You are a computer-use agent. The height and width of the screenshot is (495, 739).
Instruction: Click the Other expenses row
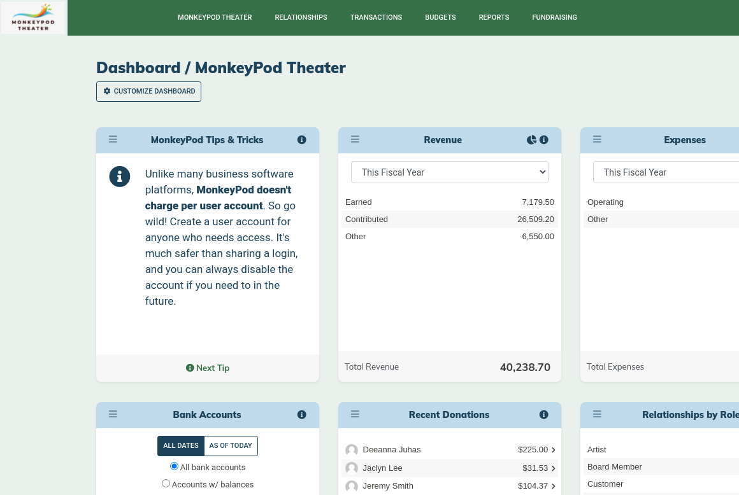click(661, 220)
